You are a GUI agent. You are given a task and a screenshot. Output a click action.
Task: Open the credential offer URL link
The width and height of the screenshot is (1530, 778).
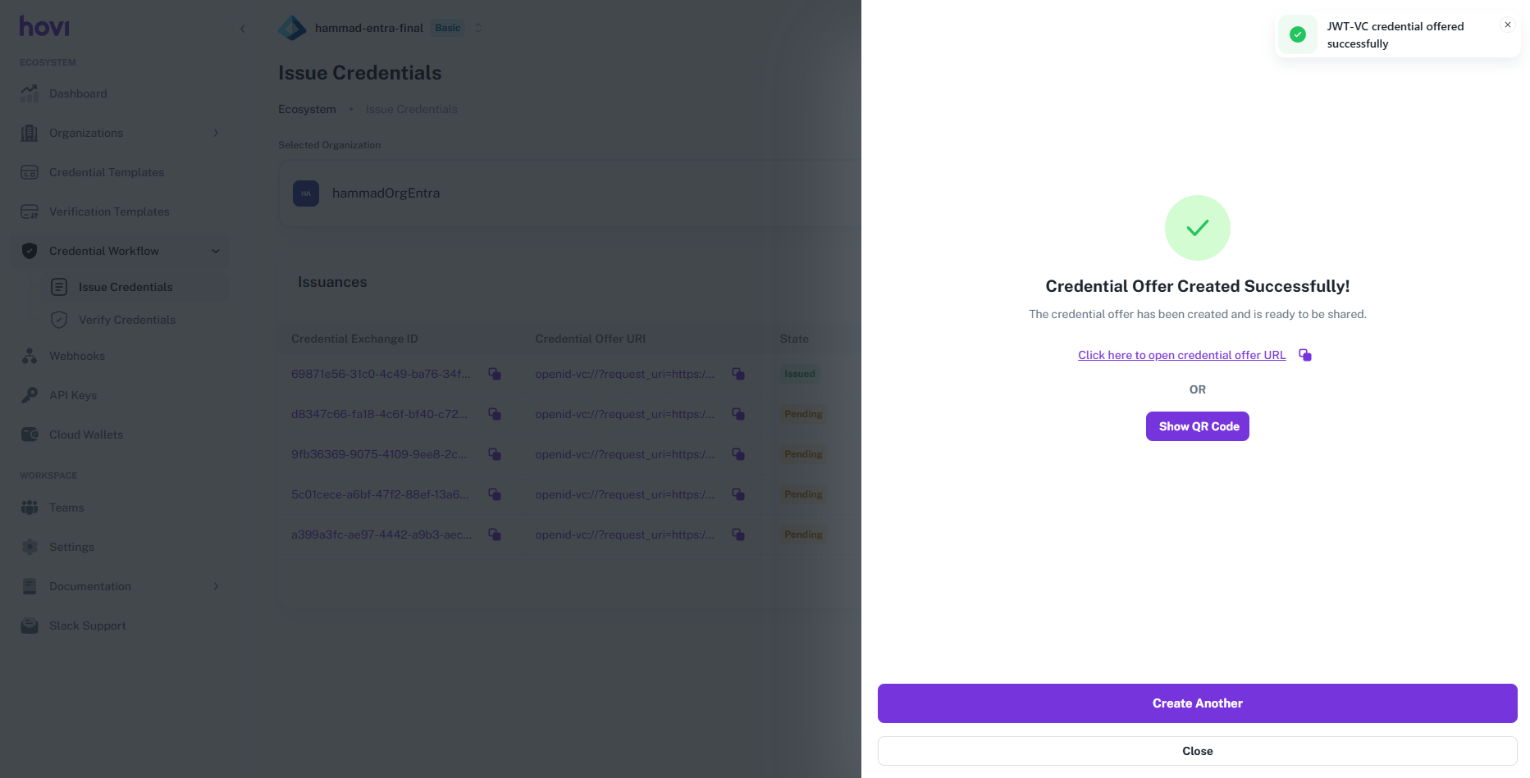coord(1181,355)
